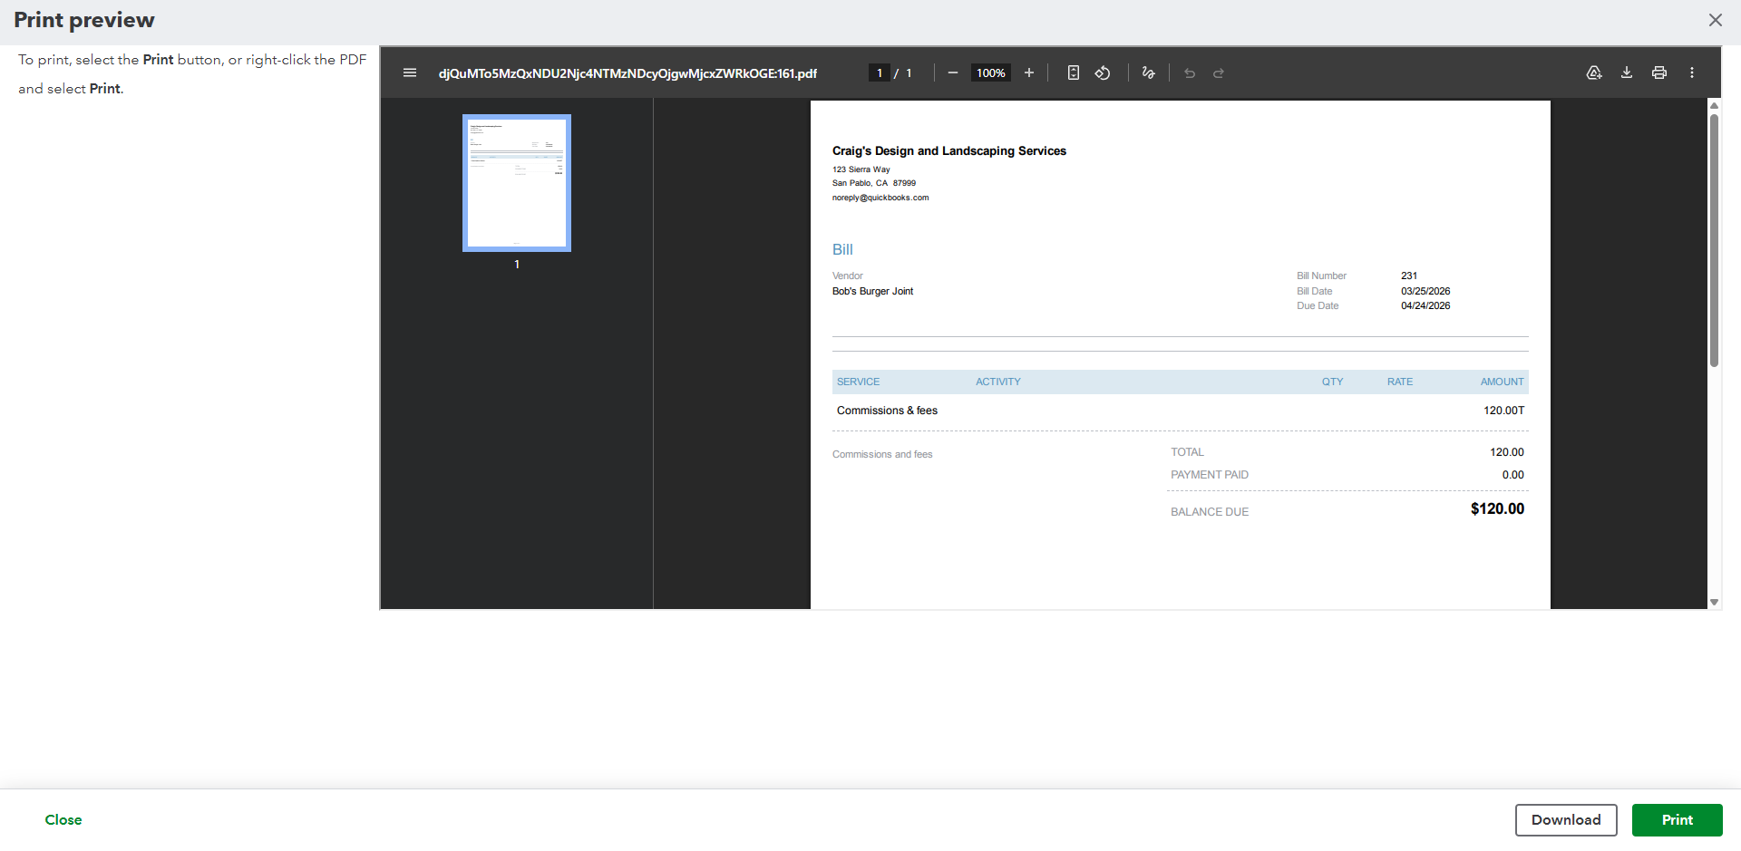The image size is (1741, 851).
Task: Click the undo arrow in PDF toolbar
Action: click(1190, 73)
